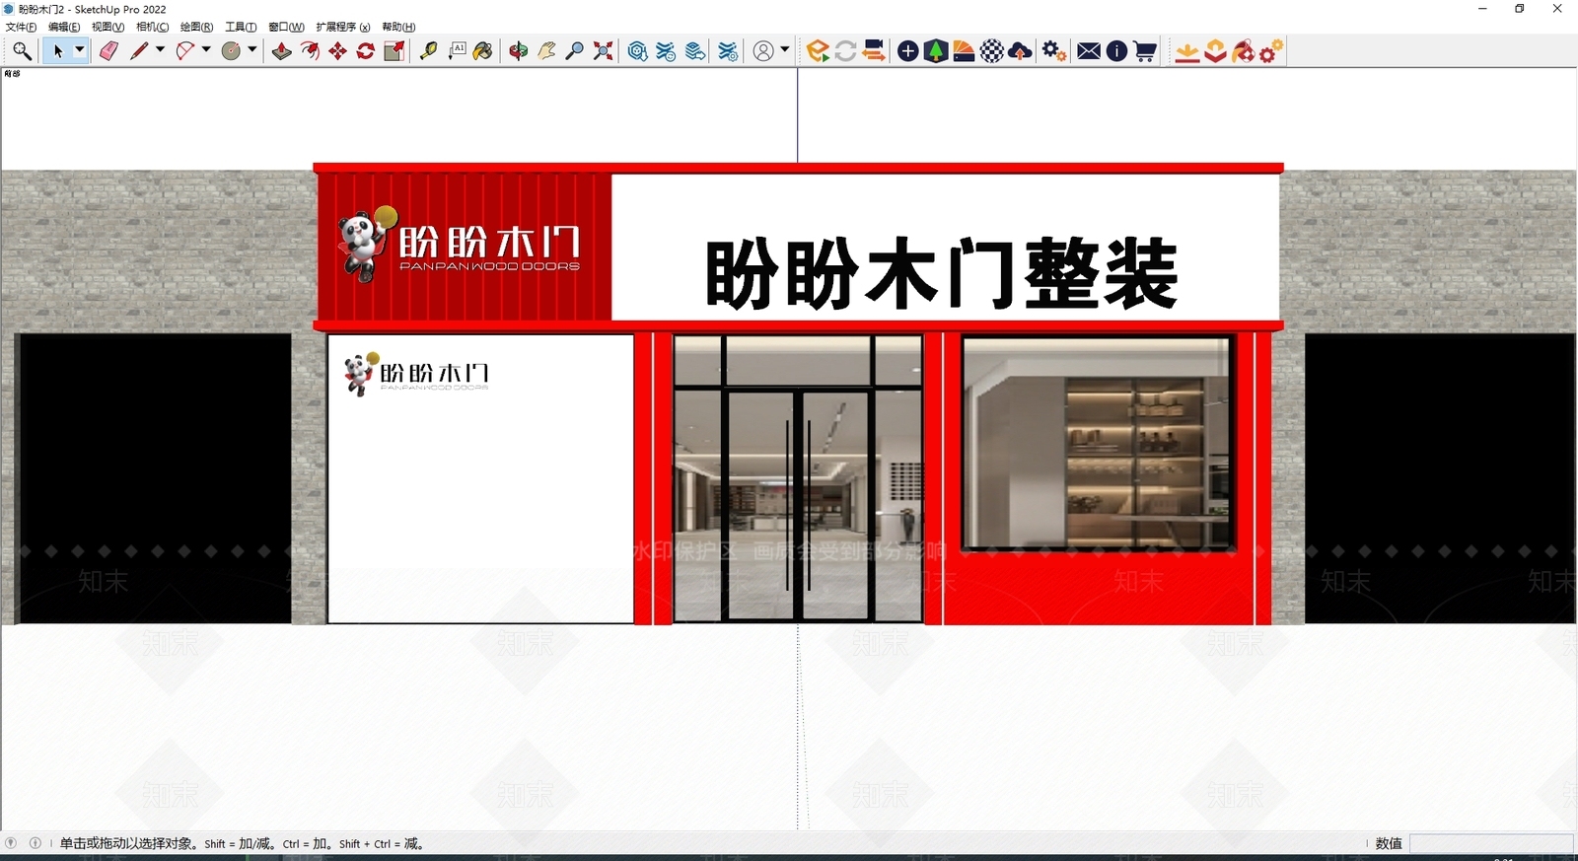Pick the Eraser tool
Screen dimensions: 1578x861
tap(108, 51)
